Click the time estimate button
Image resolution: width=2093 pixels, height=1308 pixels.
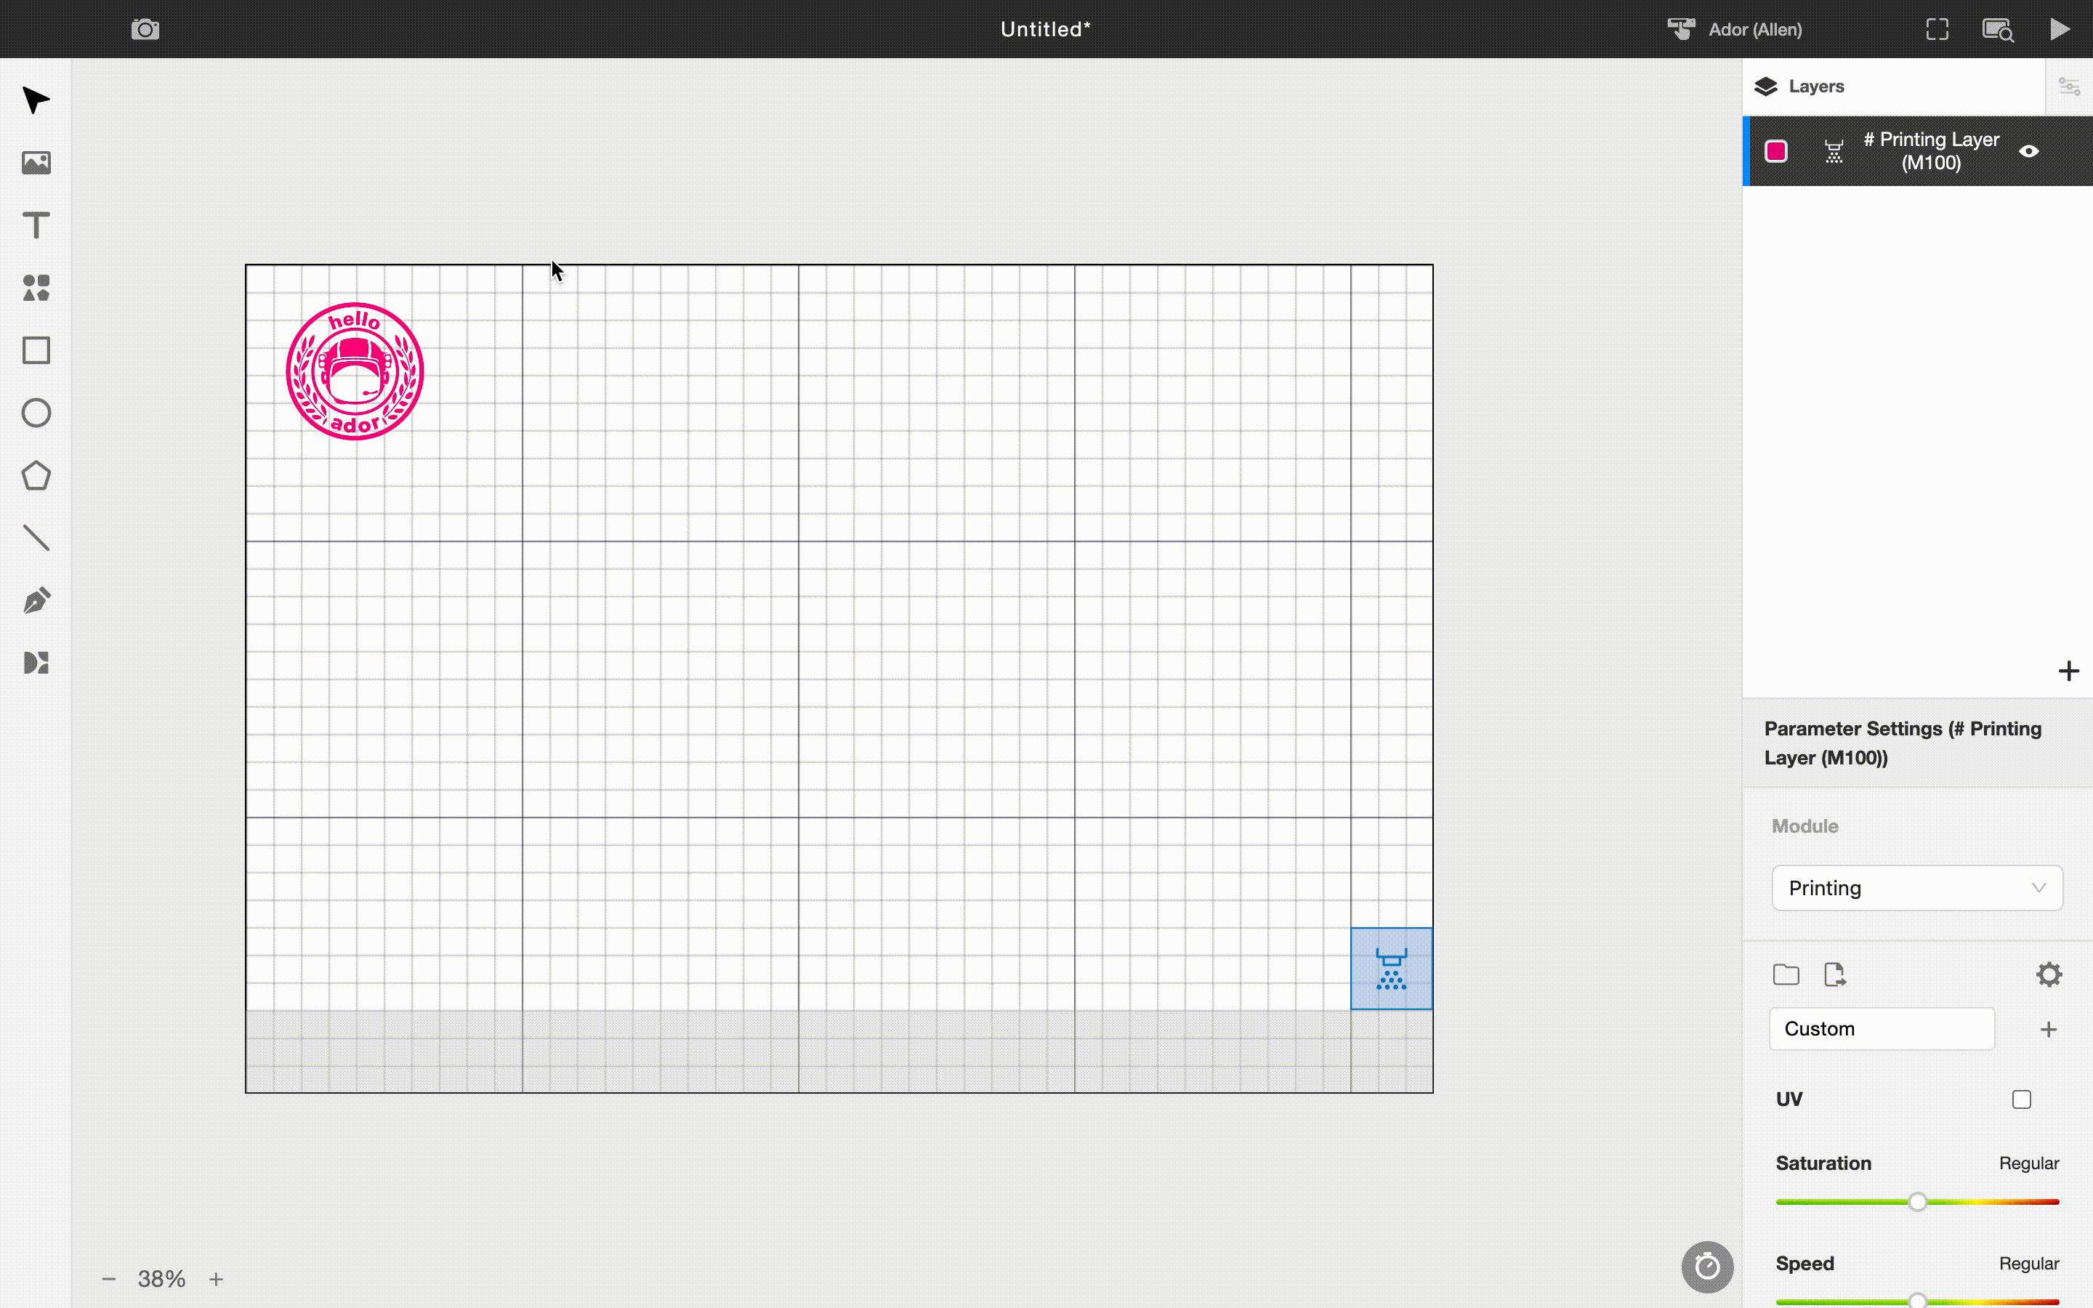tap(1707, 1267)
